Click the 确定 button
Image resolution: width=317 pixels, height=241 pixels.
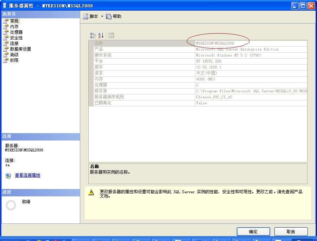click(253, 232)
